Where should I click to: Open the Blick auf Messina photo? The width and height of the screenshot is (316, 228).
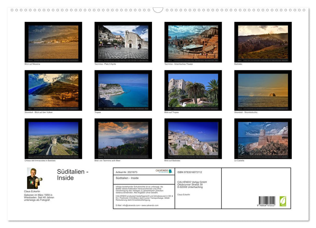[53, 42]
